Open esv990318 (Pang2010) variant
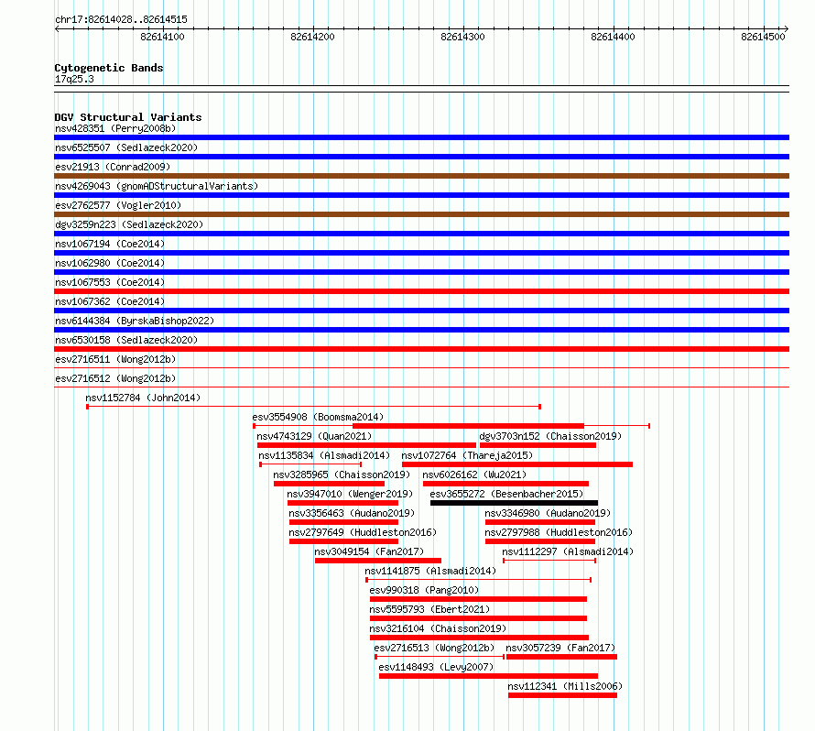This screenshot has width=815, height=731. (424, 590)
